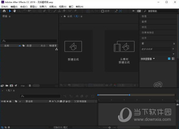Toggle the lock column in timeline header
Screen dimensions: 179x129
(x=10, y=101)
